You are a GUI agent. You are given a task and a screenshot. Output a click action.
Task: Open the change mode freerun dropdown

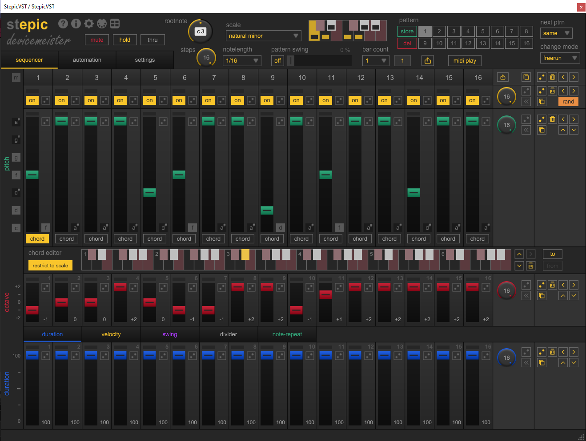(560, 58)
